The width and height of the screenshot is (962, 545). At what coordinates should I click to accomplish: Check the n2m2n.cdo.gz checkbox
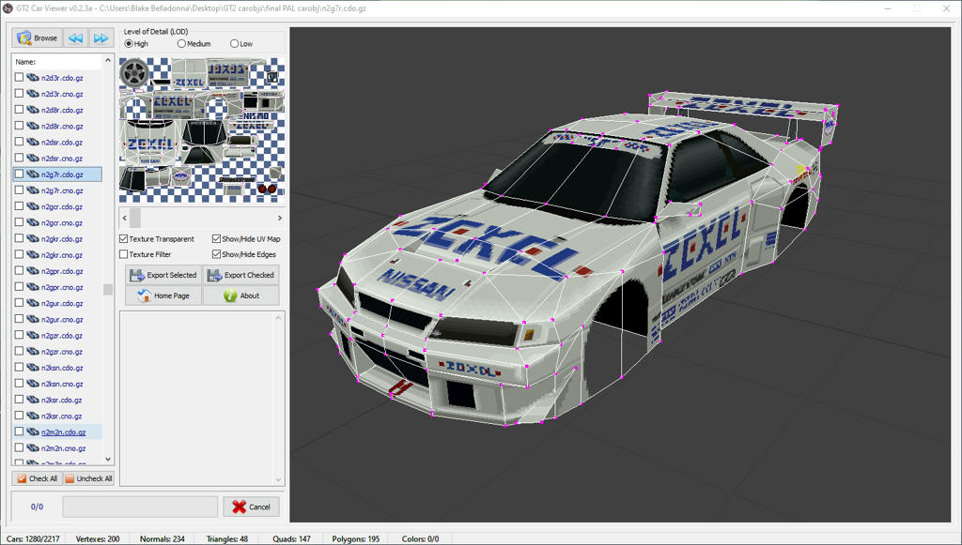click(x=19, y=431)
